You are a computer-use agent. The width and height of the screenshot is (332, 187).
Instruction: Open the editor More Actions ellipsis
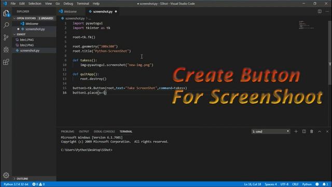(x=327, y=11)
